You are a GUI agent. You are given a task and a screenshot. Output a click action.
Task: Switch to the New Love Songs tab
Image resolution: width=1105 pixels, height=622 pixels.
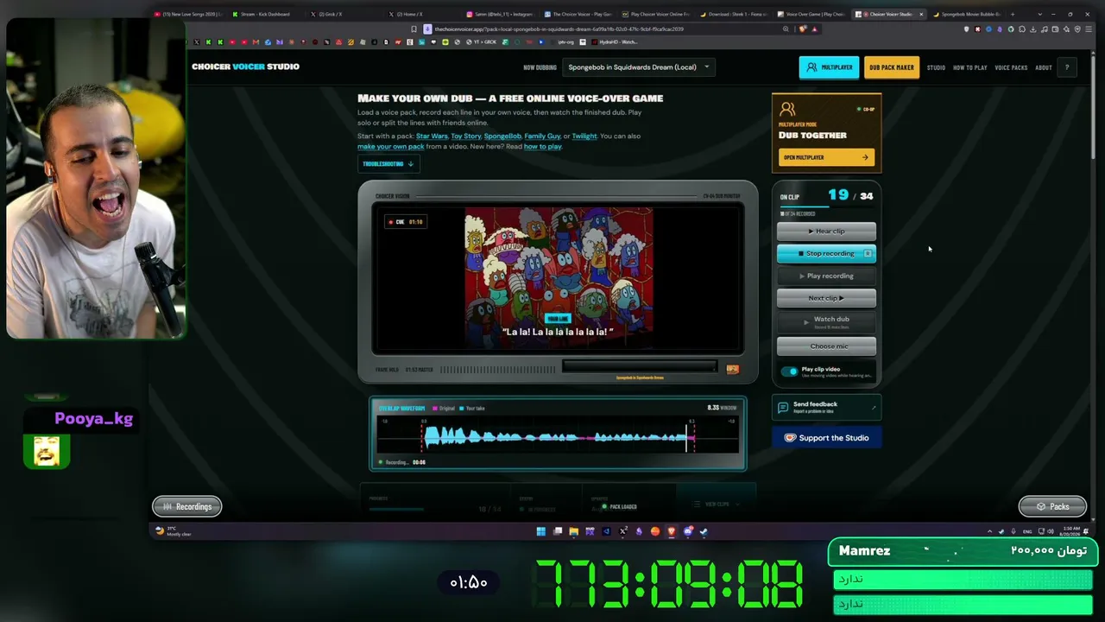[187, 14]
